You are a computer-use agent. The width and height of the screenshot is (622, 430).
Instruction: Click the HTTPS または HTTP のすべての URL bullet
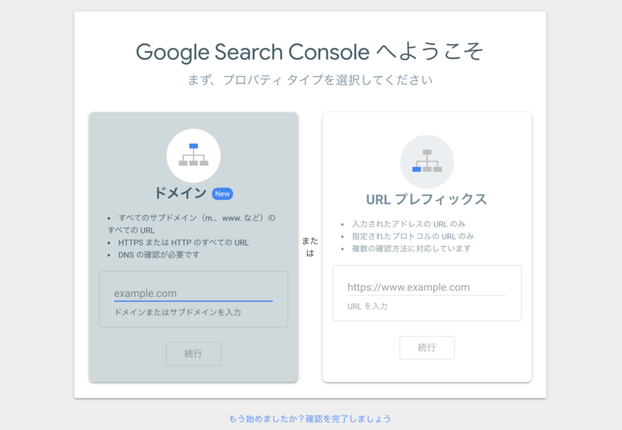coord(183,243)
